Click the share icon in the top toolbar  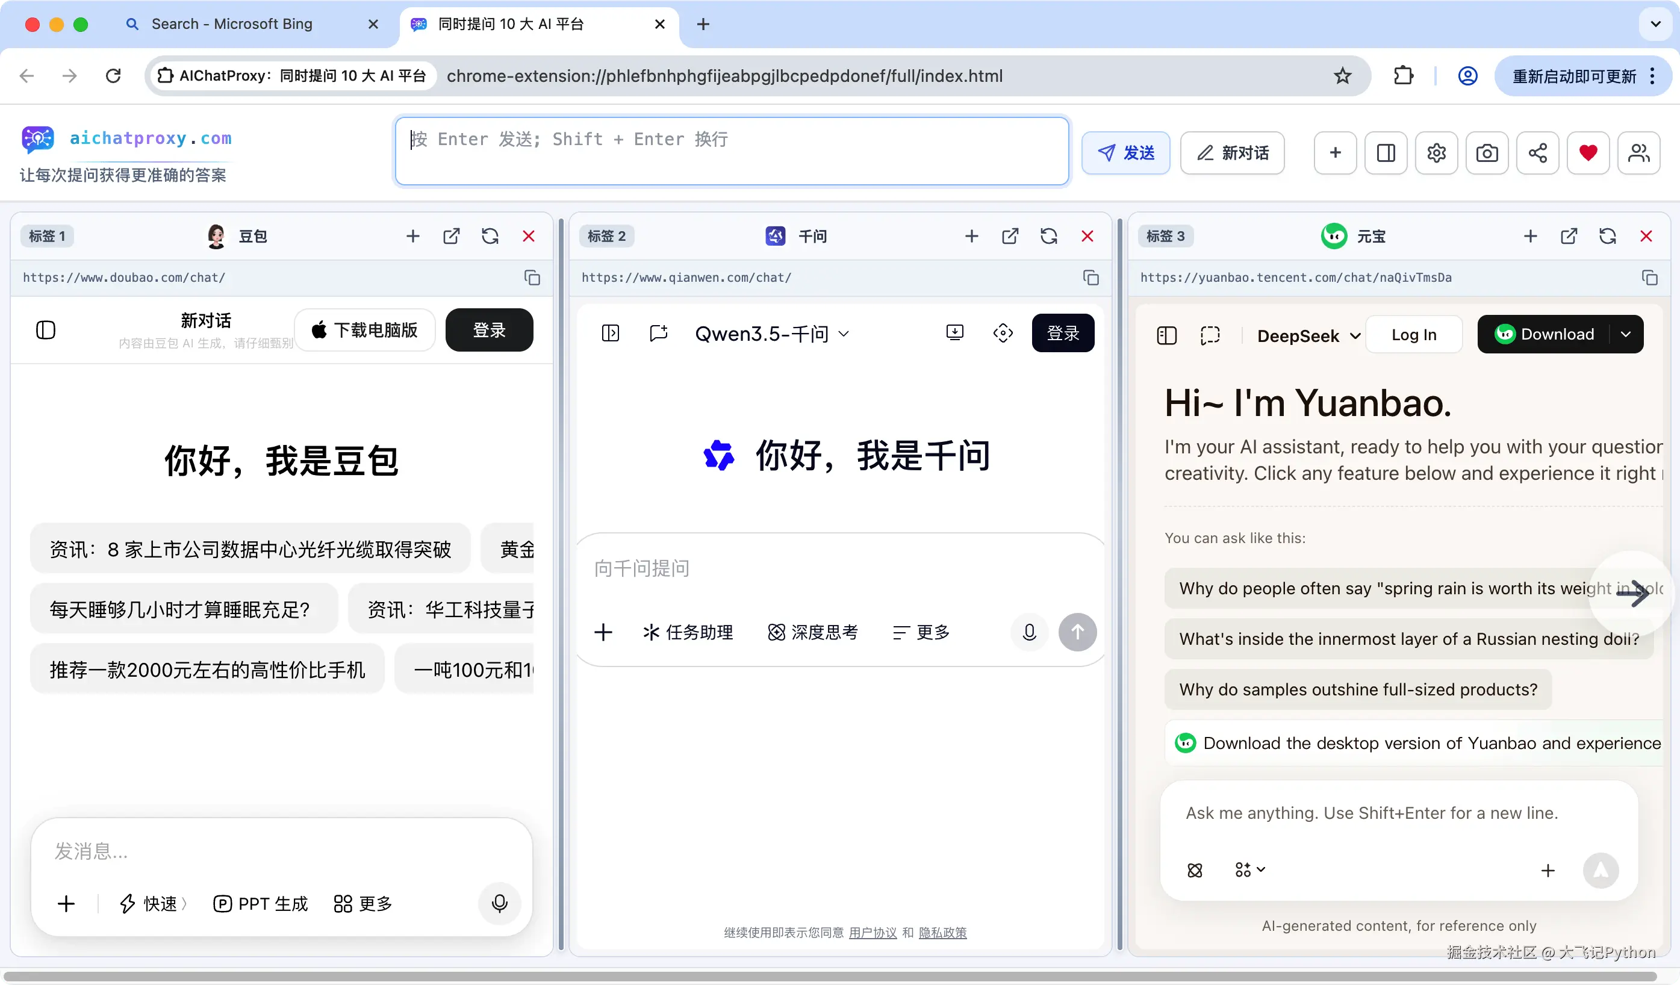point(1537,152)
